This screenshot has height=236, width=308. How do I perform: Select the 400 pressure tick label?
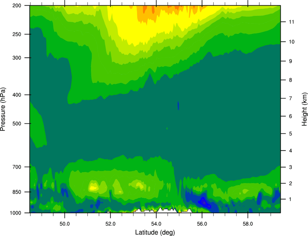coord(17,95)
